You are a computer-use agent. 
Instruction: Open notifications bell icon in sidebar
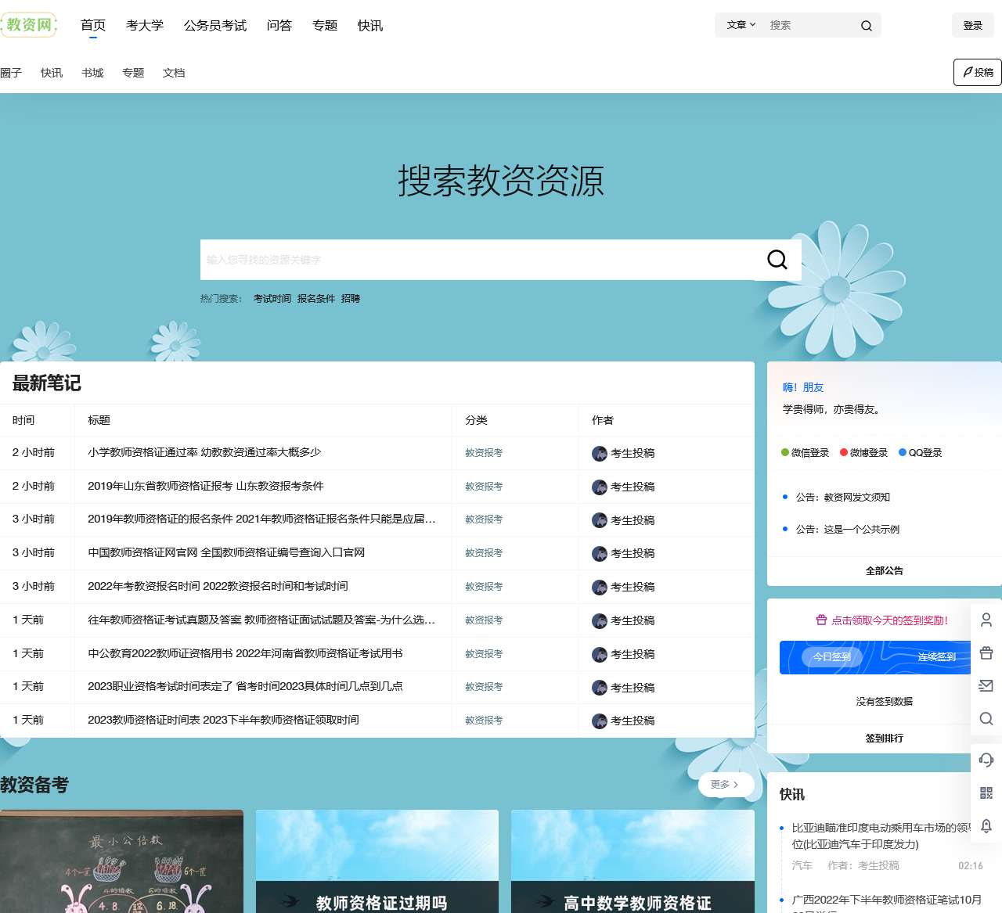pyautogui.click(x=986, y=825)
